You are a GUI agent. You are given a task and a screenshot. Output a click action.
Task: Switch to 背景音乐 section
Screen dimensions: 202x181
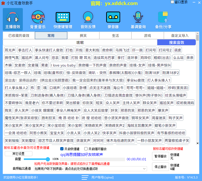[x=37, y=19]
